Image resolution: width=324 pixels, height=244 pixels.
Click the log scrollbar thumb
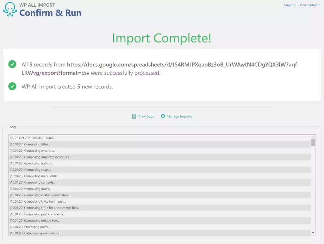coord(313,143)
